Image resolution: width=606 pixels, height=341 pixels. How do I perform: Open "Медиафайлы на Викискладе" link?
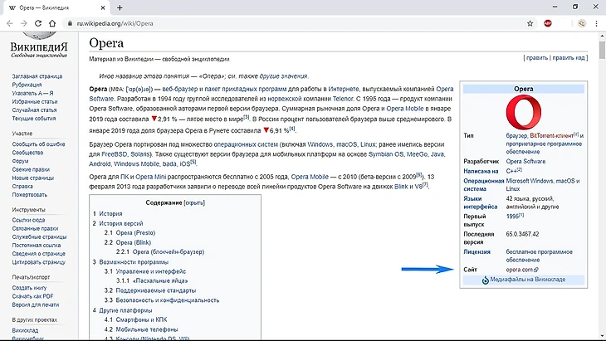pos(528,280)
